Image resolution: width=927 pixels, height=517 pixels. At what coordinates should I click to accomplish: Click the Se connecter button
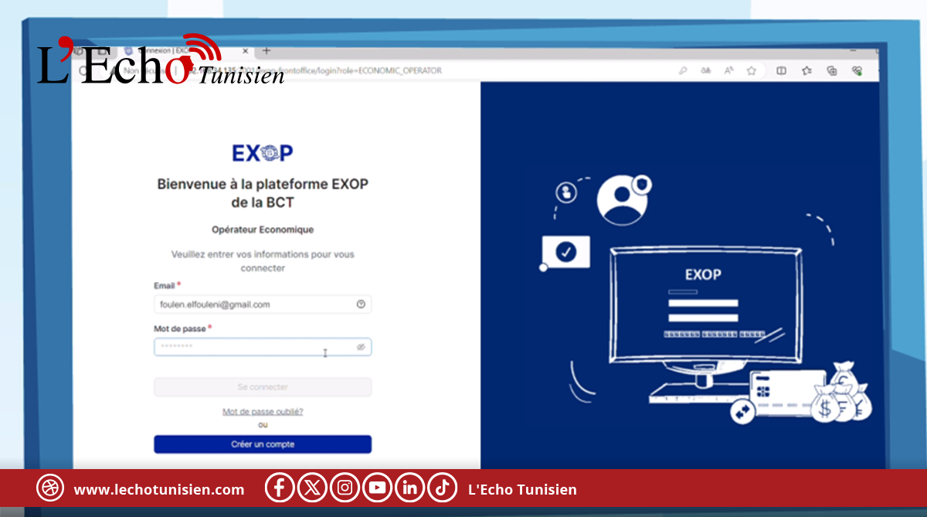point(263,387)
